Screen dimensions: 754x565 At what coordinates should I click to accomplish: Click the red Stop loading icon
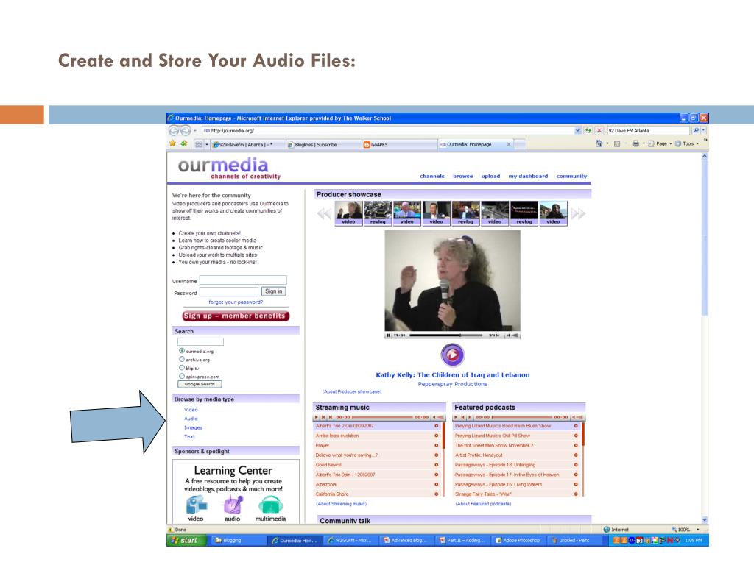(599, 130)
